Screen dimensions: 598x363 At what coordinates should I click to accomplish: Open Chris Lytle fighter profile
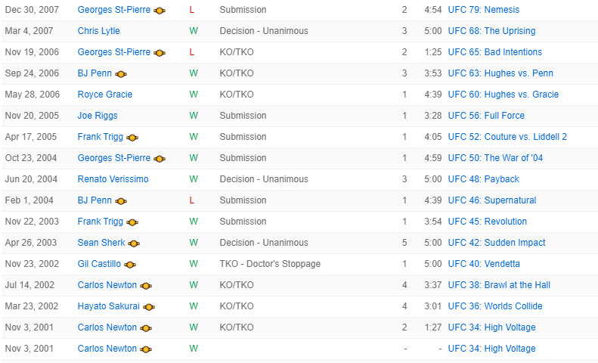click(98, 31)
